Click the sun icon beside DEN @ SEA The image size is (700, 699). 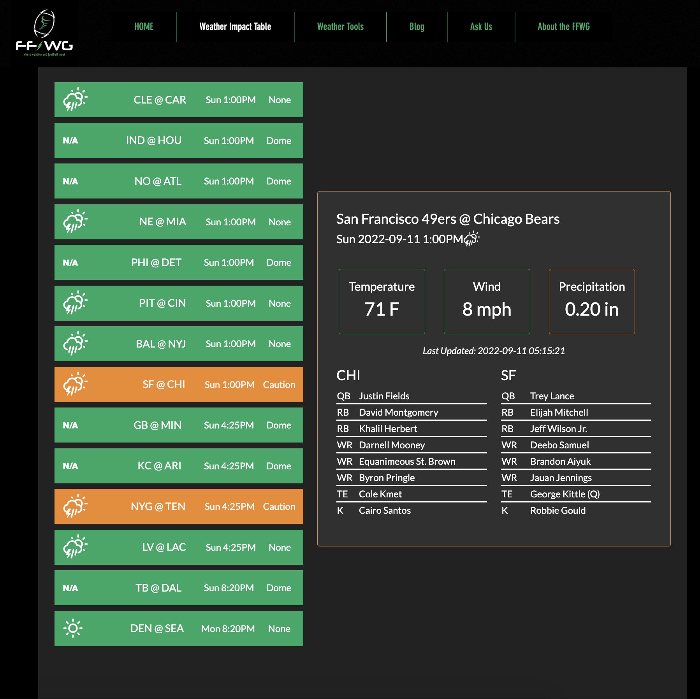coord(73,628)
